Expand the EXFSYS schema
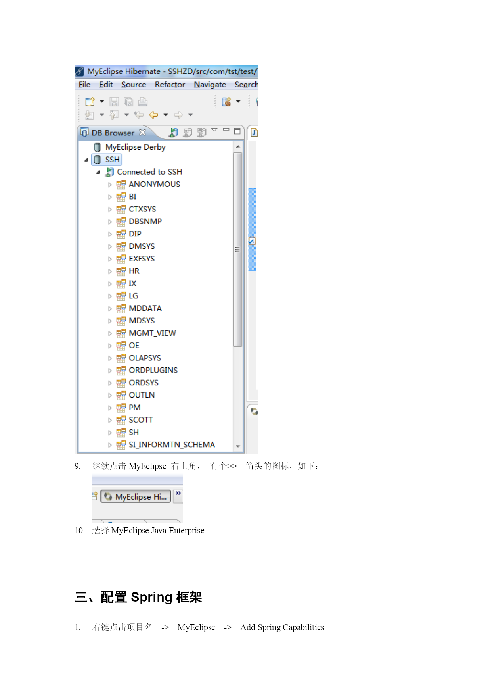492x696 pixels. point(110,259)
